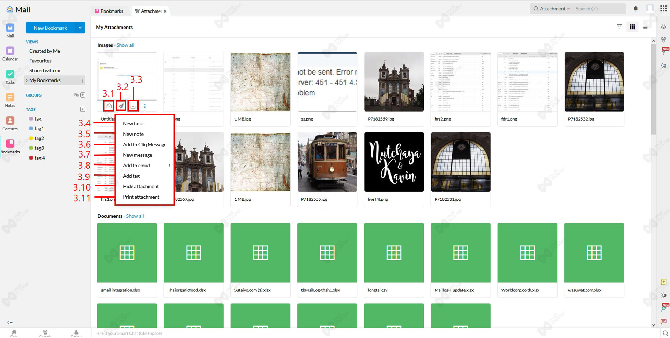
Task: Open the Calendar module
Action: (10, 54)
